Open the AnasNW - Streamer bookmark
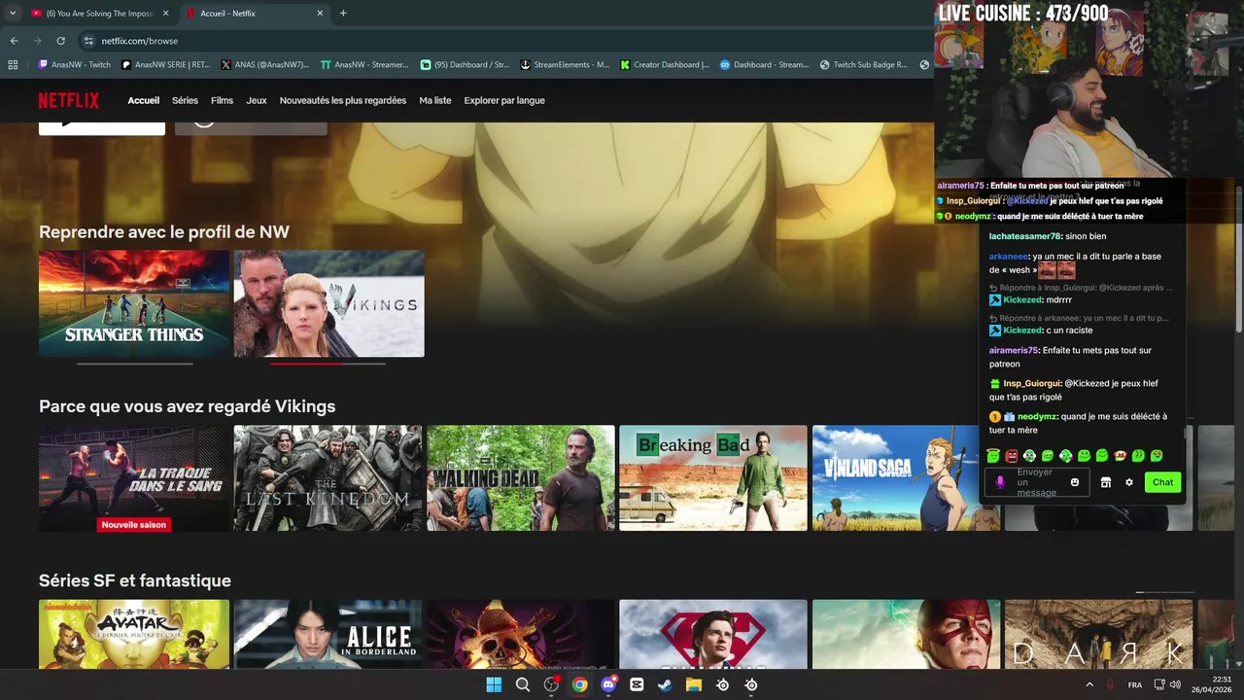Viewport: 1244px width, 700px height. point(364,65)
